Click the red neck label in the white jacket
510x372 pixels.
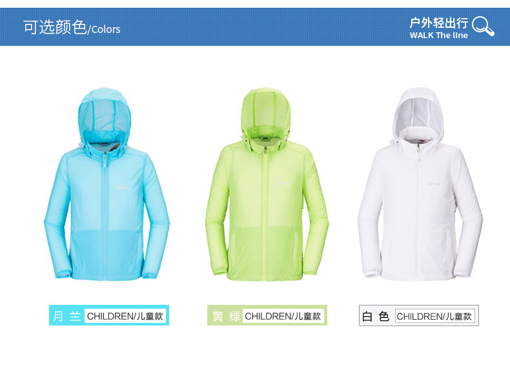click(423, 141)
